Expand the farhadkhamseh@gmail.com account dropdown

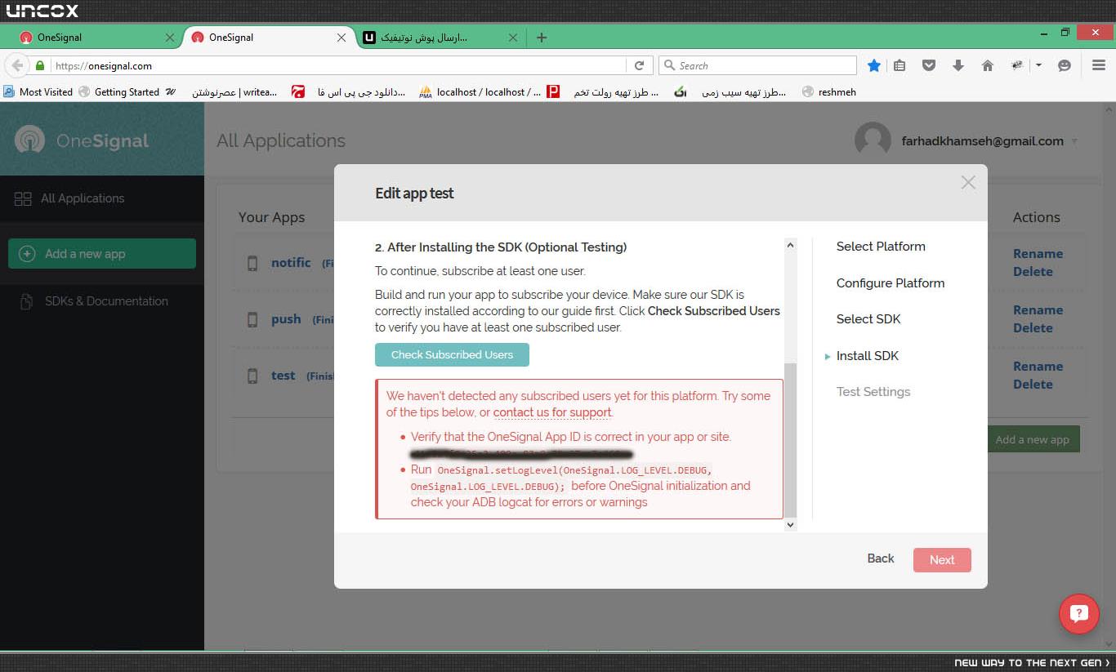1074,141
